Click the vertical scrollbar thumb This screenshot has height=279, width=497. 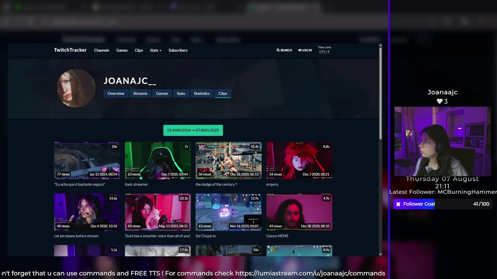[380, 93]
